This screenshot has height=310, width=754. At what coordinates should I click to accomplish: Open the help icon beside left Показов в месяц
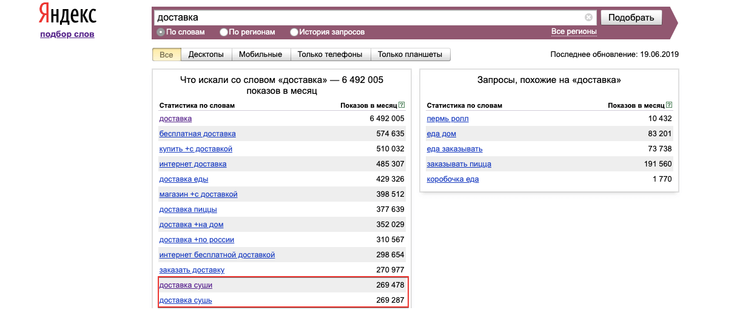click(402, 105)
